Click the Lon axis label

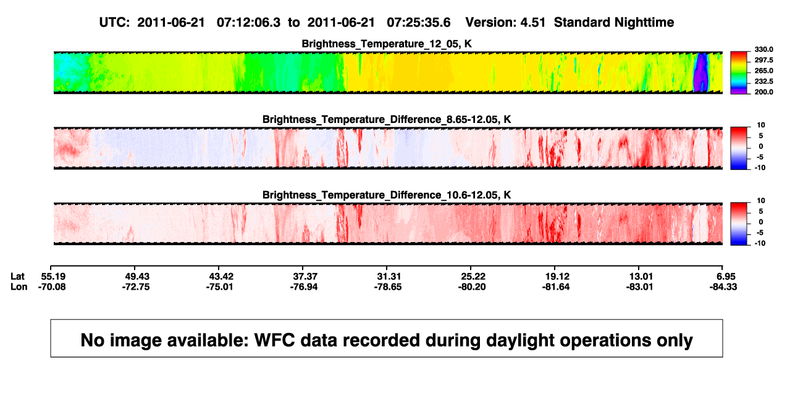[x=19, y=287]
